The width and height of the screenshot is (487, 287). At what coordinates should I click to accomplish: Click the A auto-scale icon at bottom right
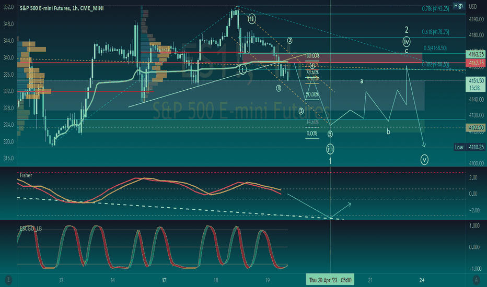477,280
